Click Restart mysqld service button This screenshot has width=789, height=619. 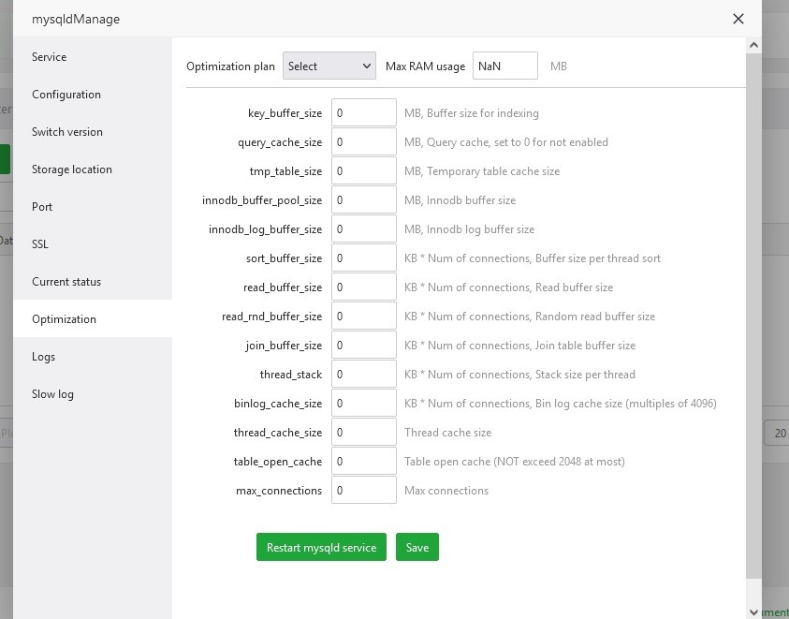321,548
